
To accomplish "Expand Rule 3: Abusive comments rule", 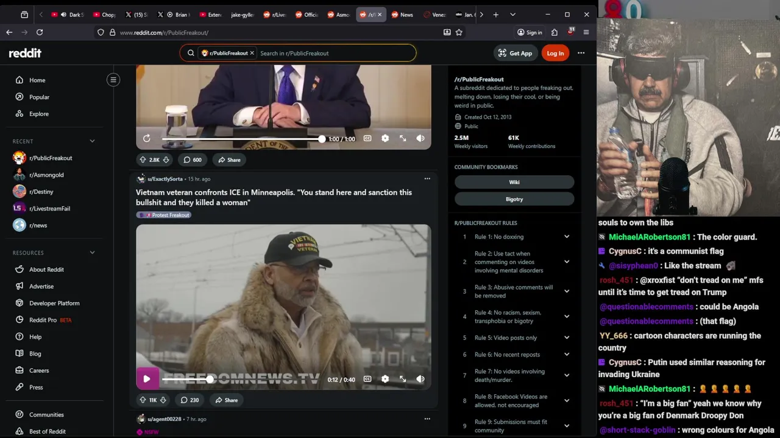I will click(515, 291).
